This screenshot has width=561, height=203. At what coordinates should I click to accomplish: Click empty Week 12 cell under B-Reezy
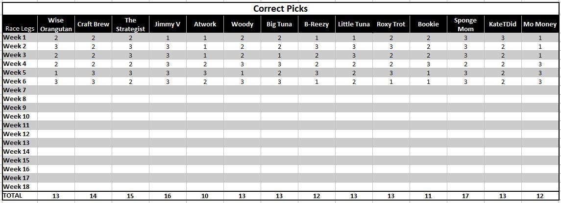click(x=317, y=134)
